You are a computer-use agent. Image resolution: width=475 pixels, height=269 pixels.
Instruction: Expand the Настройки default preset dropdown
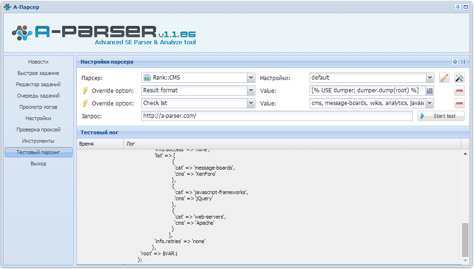tap(430, 78)
